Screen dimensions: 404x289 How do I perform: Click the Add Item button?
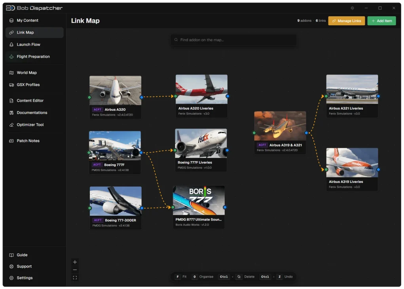click(x=381, y=21)
